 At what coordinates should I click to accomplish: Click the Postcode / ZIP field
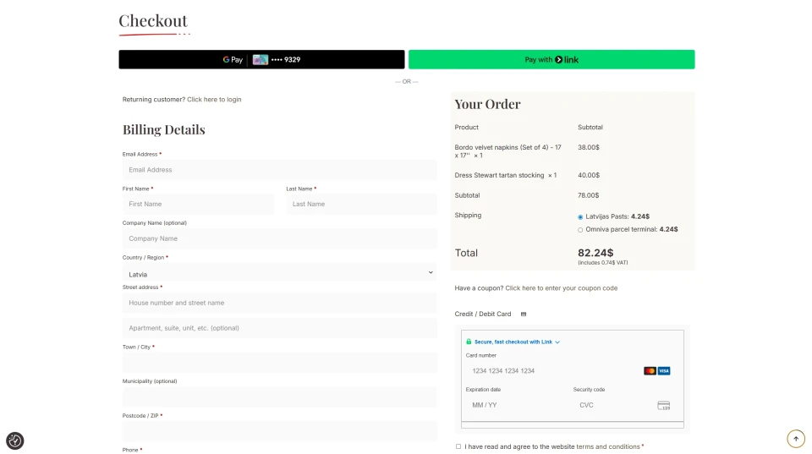pyautogui.click(x=280, y=431)
